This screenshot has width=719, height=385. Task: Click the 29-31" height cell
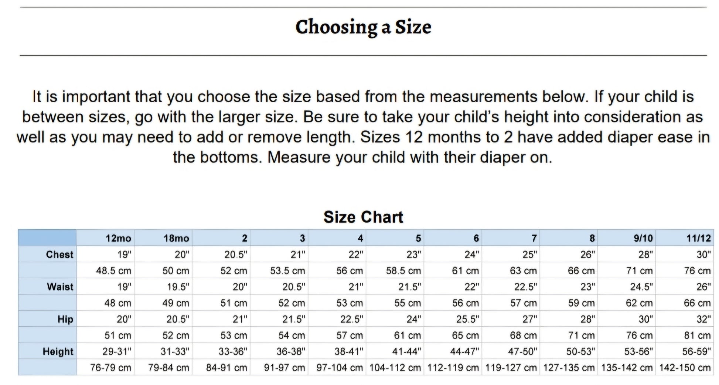[x=117, y=352]
